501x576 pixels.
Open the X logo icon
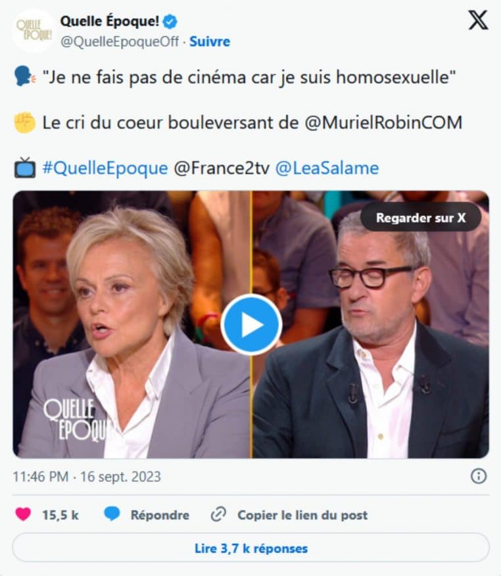click(478, 20)
